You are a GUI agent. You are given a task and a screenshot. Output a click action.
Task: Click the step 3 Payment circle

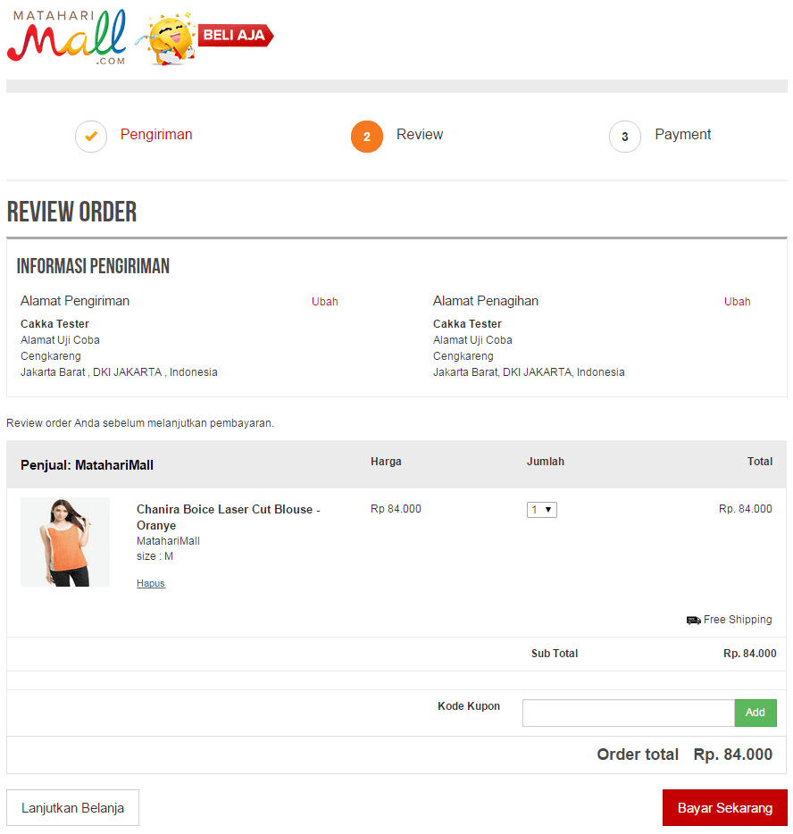625,137
